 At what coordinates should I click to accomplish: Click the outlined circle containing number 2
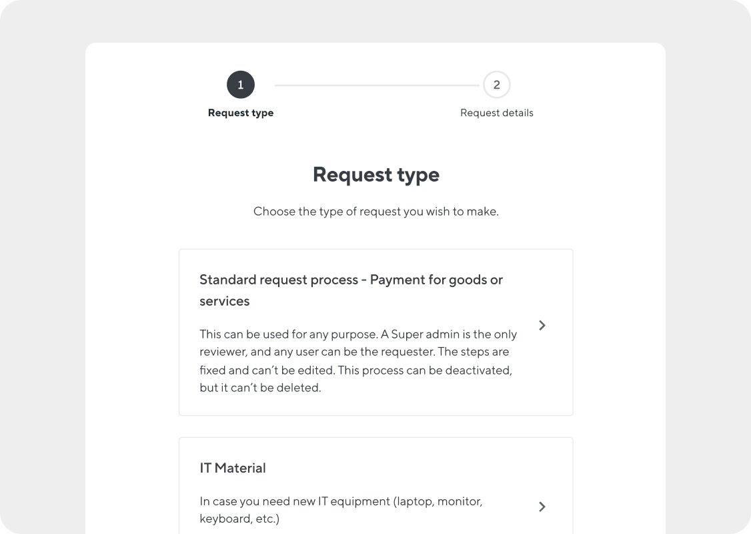coord(496,85)
